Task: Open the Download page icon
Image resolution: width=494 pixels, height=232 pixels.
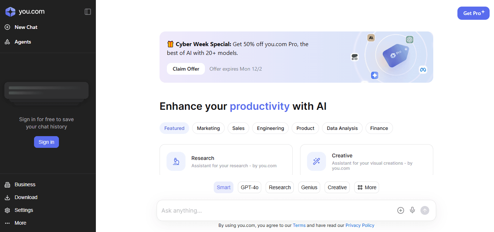Action: point(7,197)
